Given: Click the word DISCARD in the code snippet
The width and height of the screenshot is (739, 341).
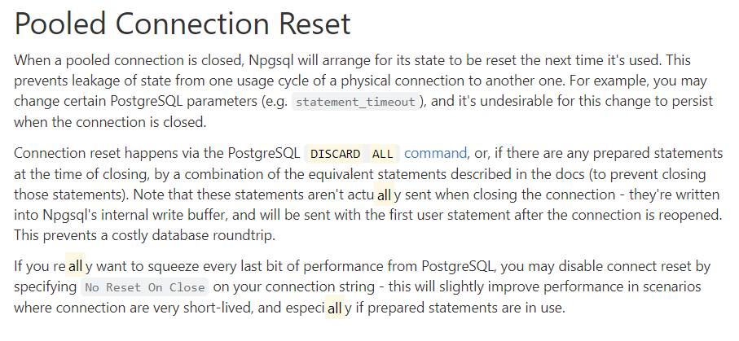Looking at the screenshot, I should point(335,155).
